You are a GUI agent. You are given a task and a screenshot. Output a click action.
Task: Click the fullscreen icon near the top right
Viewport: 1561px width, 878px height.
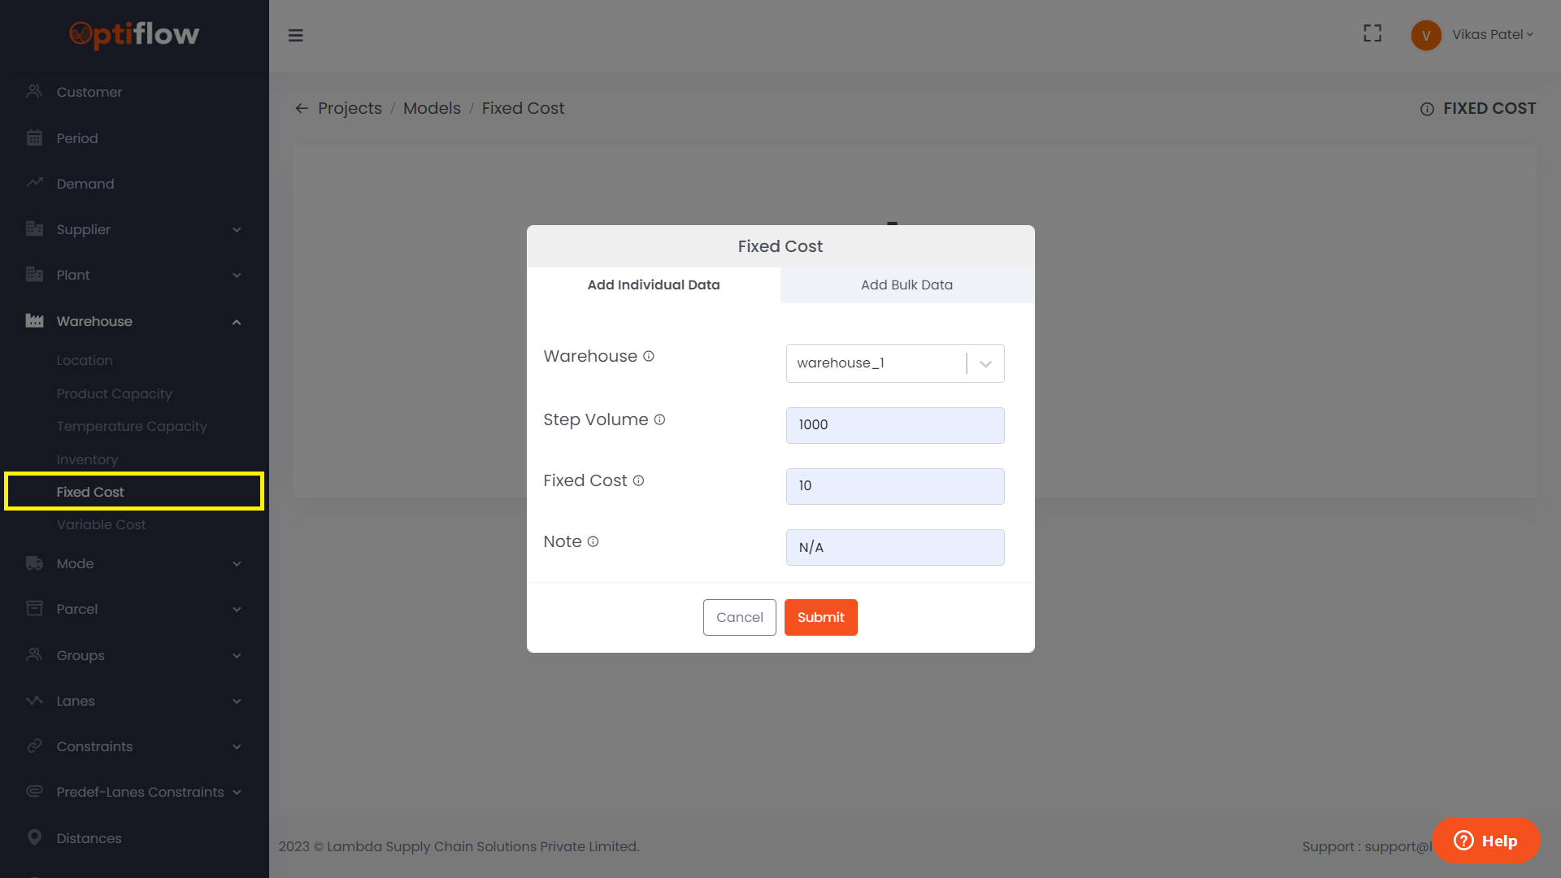tap(1372, 33)
